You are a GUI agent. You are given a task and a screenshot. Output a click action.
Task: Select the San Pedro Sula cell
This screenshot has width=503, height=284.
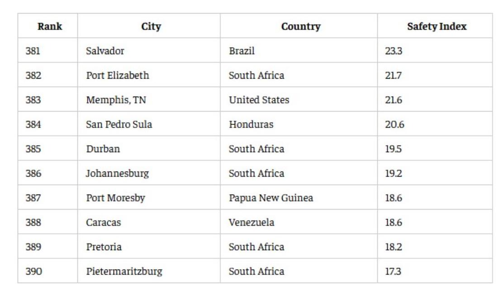(x=119, y=124)
